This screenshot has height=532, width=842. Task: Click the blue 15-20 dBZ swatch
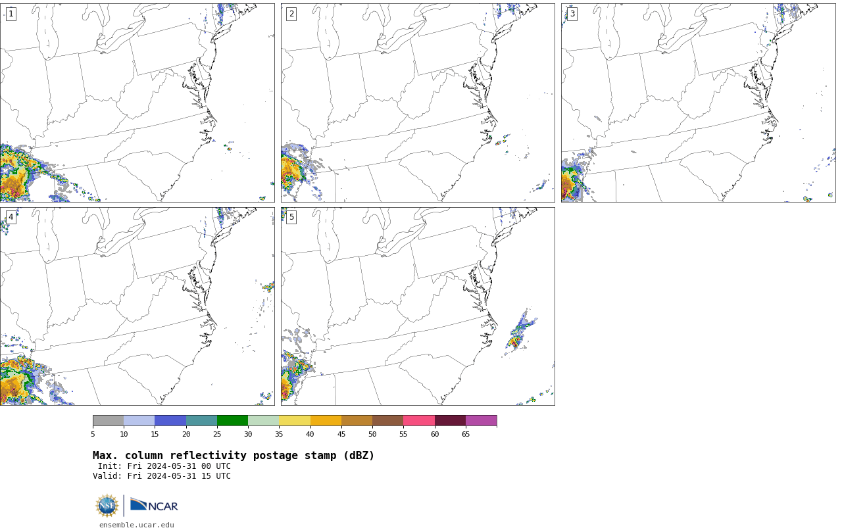pos(170,421)
